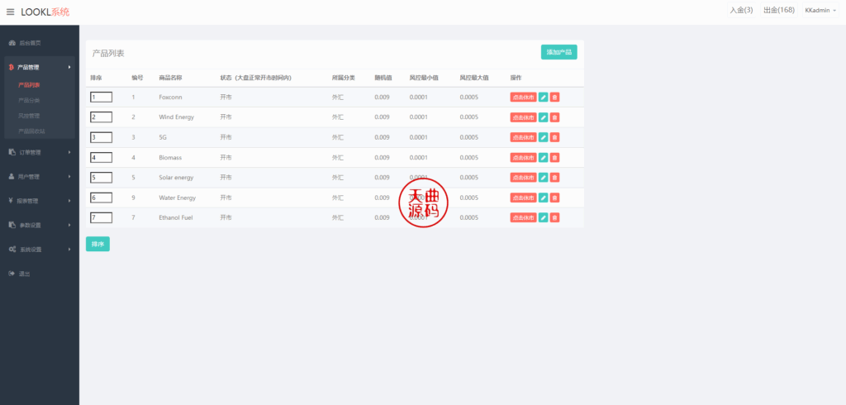Click 点击休市 for Foxconn
This screenshot has height=405, width=846.
523,98
